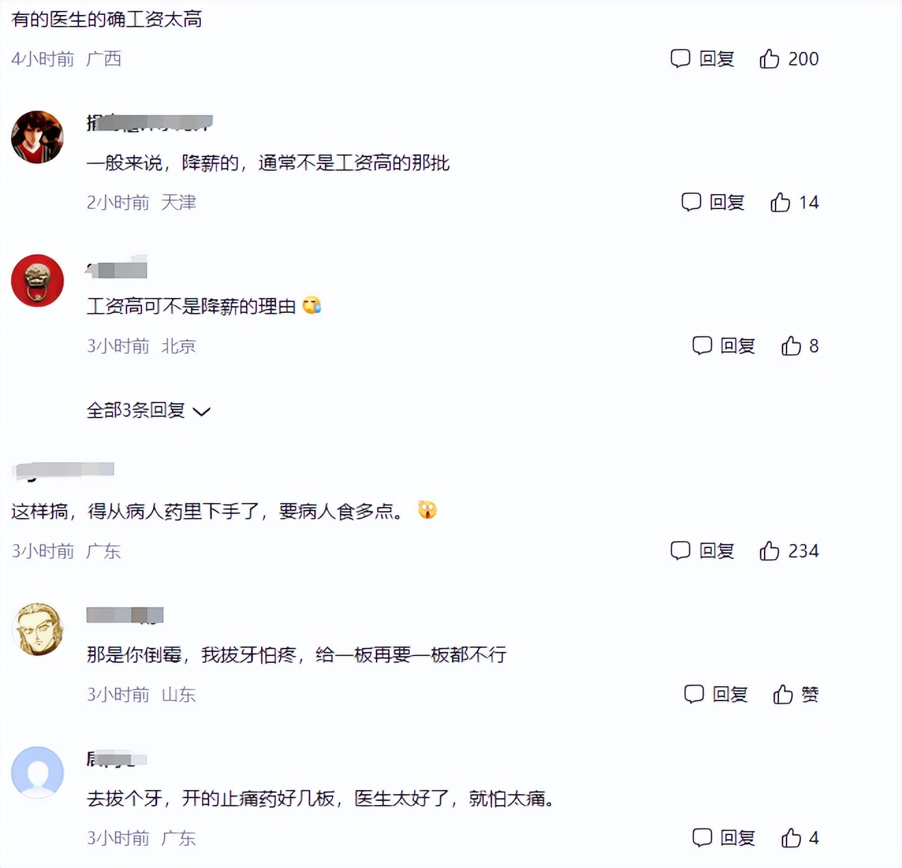Click the blurred username above 工资高可不是降薪的理由

[x=116, y=268]
